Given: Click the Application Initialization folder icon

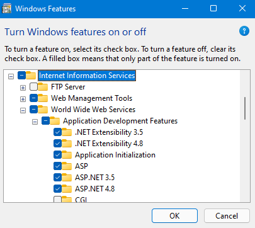Looking at the screenshot, I should pos(67,155).
